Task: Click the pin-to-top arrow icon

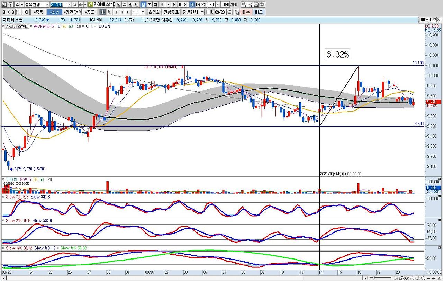Action: (x=11, y=5)
